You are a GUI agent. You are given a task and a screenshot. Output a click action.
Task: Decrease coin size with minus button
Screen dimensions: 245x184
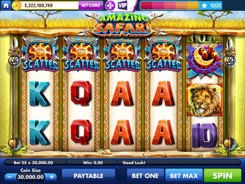10,177
